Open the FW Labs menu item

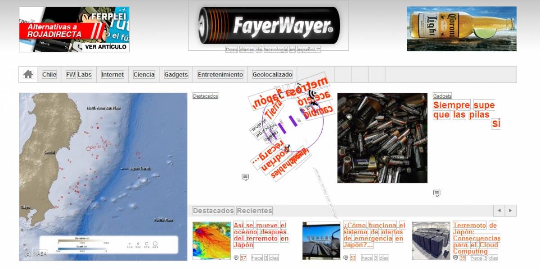click(x=79, y=75)
